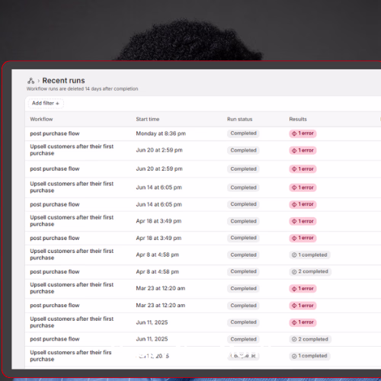Click Completed status on the Upsell Jun 11, 2025 row

click(x=243, y=322)
